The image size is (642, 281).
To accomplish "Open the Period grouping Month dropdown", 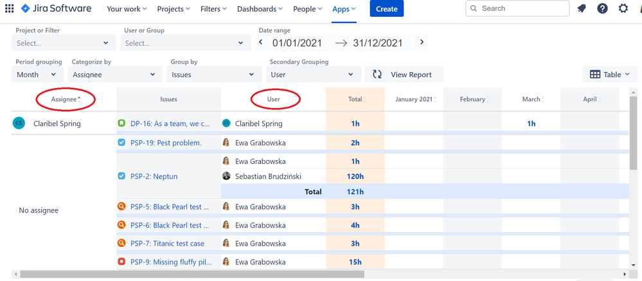I will click(37, 75).
